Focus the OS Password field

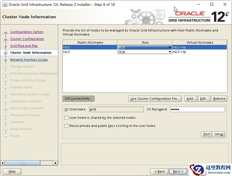point(198,109)
